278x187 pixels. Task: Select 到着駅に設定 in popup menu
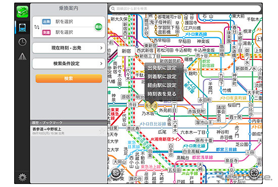tap(162, 77)
